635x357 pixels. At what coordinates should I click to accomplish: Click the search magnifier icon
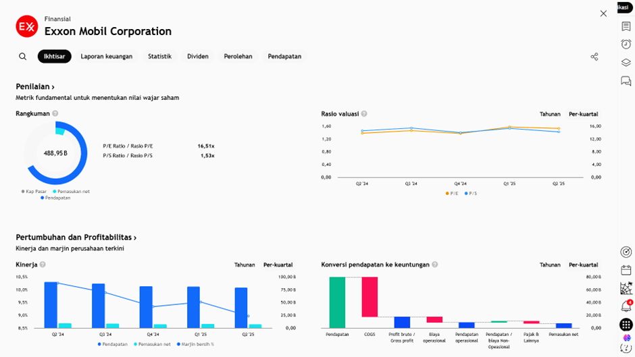tap(23, 57)
